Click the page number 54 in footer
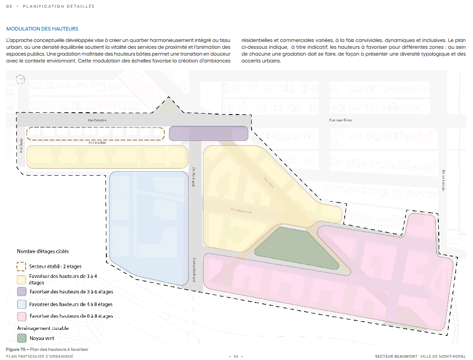Image resolution: width=473 pixels, height=360 pixels. tap(236, 356)
